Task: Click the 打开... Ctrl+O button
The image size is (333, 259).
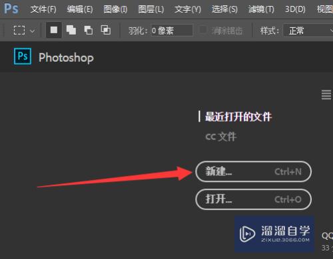Action: tap(253, 199)
